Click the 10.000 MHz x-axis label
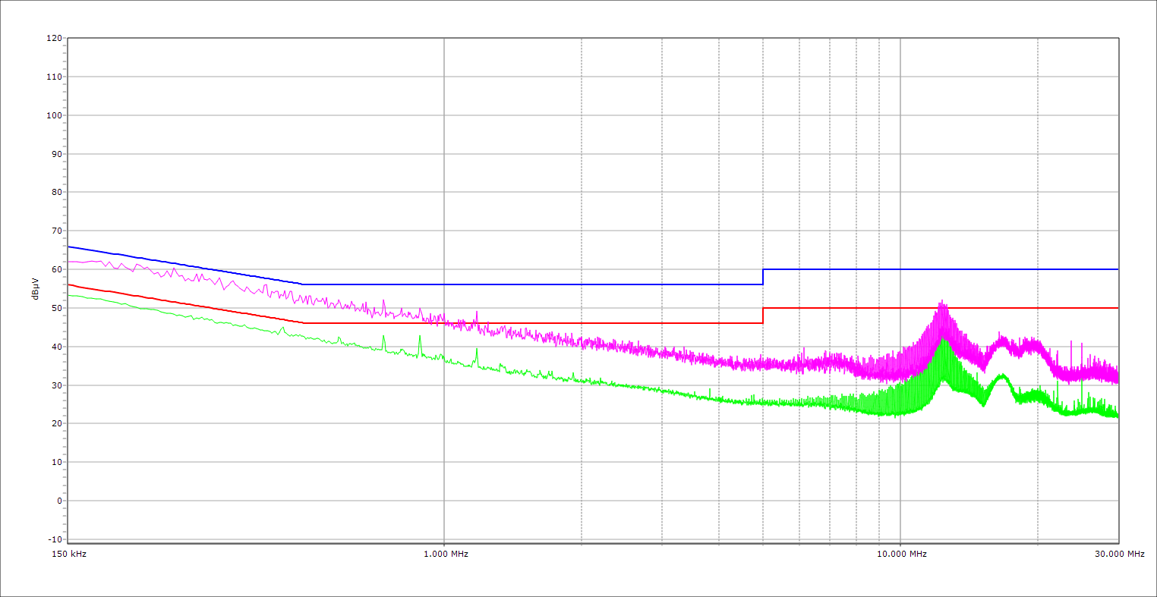The width and height of the screenshot is (1157, 597). (902, 554)
